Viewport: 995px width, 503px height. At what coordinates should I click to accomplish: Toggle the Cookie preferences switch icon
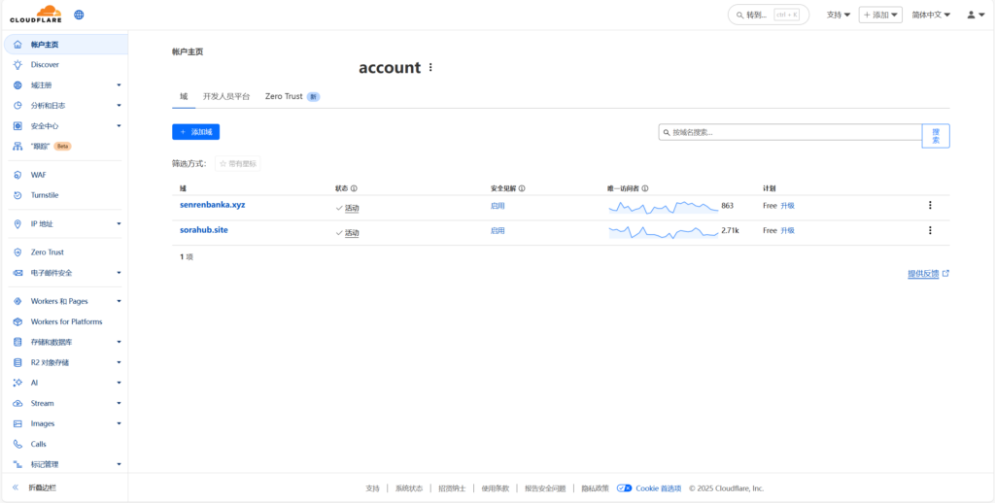tap(625, 488)
